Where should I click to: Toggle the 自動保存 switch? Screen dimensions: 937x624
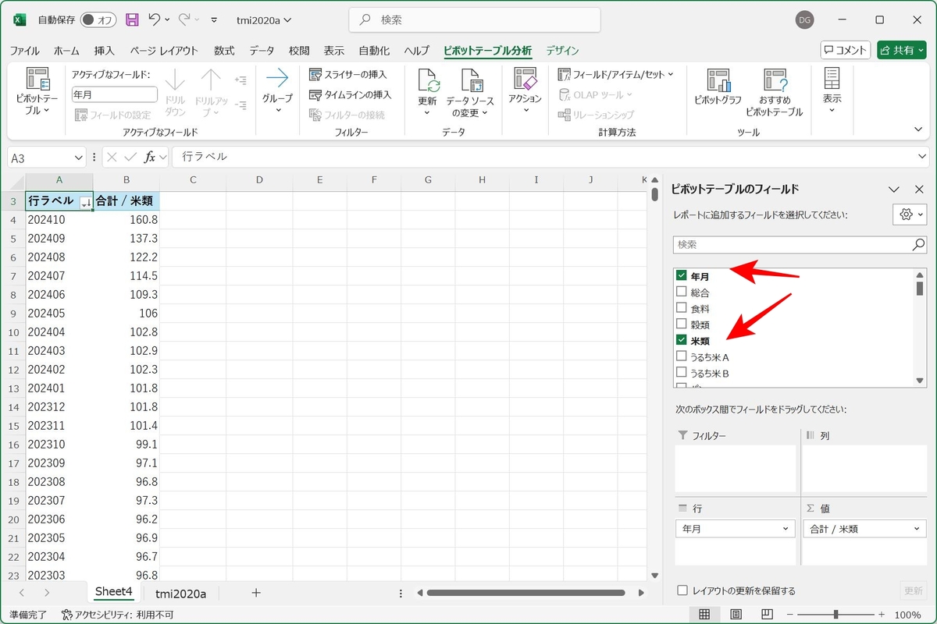tap(98, 19)
